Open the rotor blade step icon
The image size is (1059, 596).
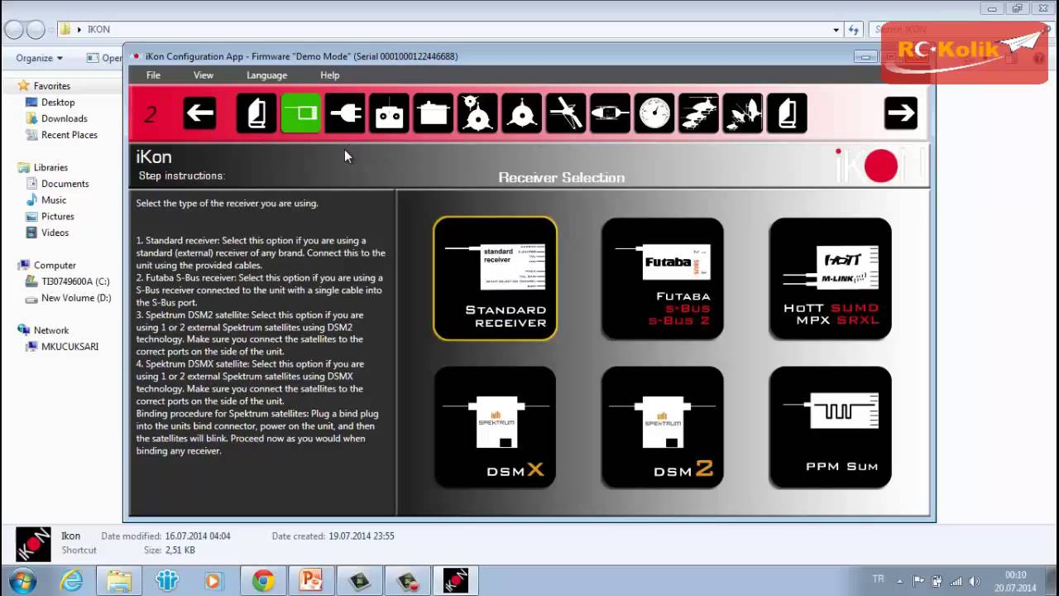567,113
